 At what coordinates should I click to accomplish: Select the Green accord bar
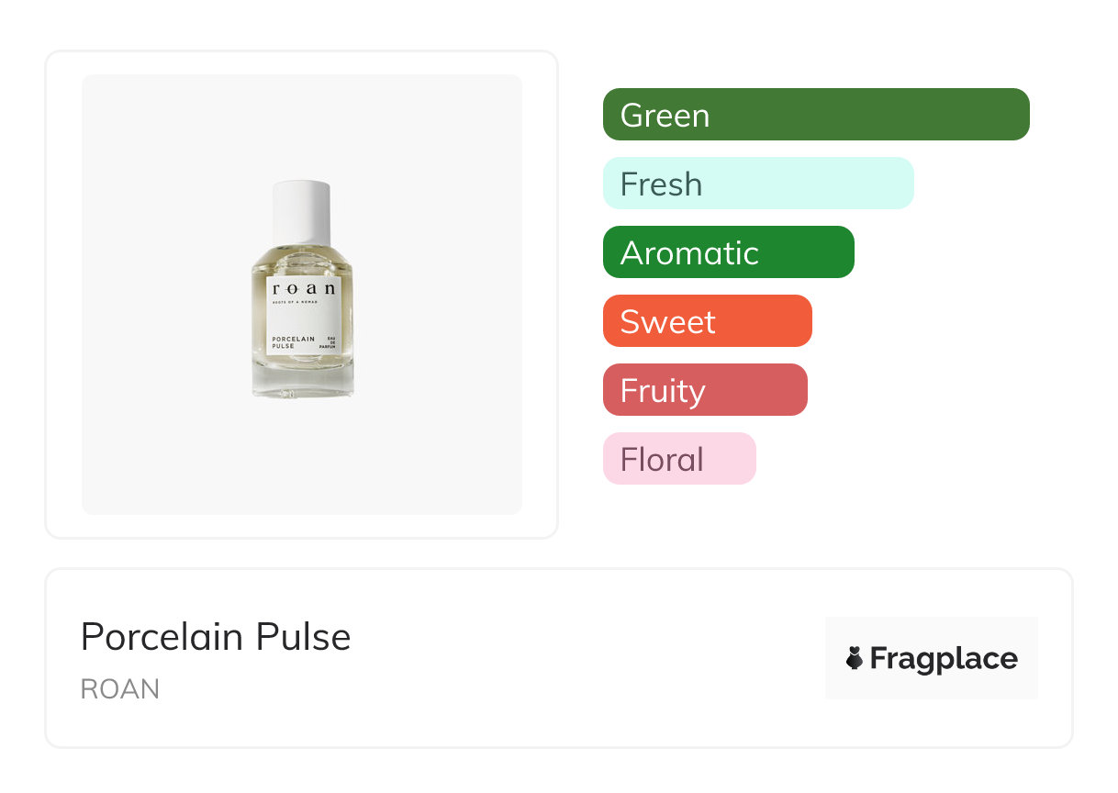tap(815, 115)
